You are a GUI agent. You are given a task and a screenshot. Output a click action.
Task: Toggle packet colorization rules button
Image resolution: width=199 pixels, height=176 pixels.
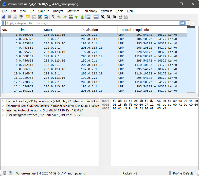[96, 17]
